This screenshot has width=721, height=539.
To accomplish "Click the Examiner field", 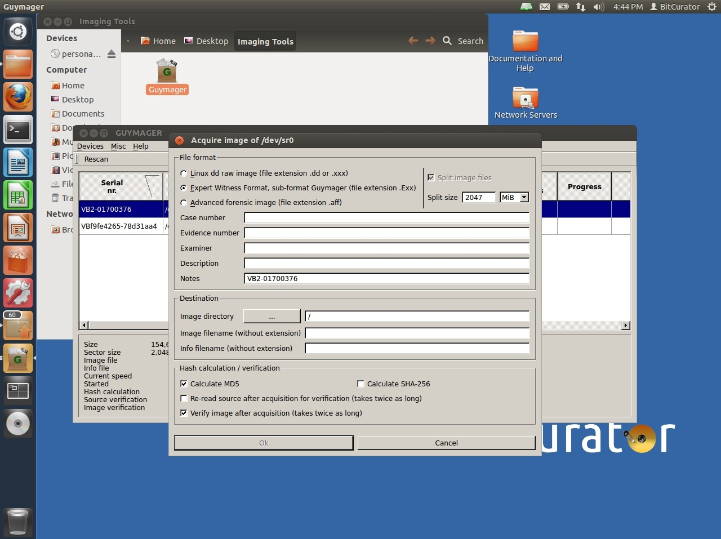I will click(387, 248).
